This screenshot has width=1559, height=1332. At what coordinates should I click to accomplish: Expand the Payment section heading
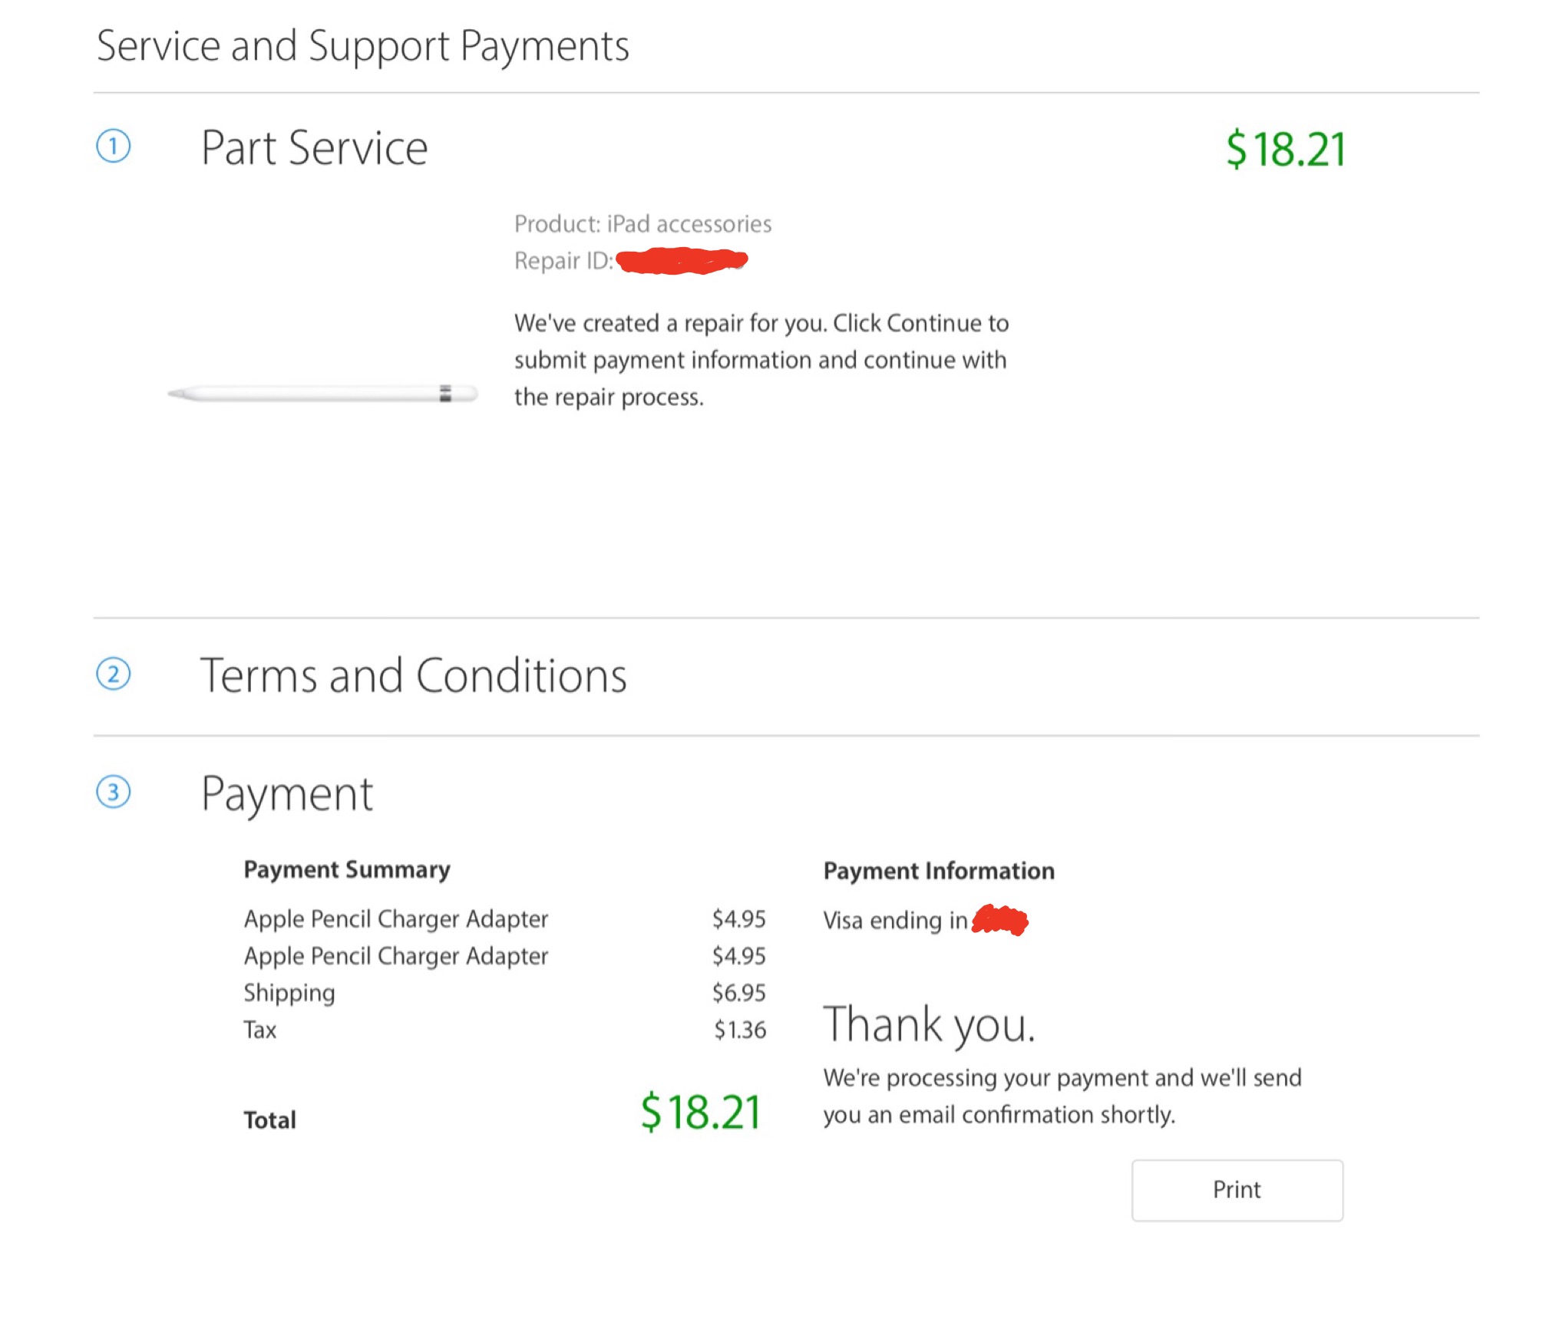tap(287, 793)
